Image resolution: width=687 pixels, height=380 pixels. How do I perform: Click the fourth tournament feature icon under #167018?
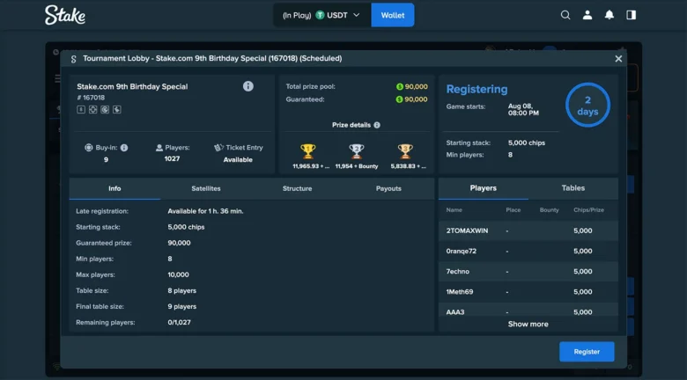pos(116,109)
